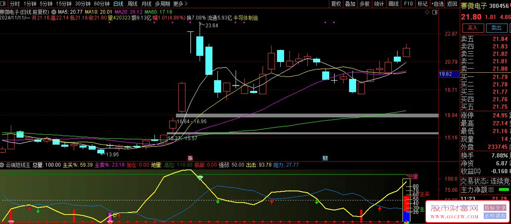The image size is (511, 224).
Task: Select the 日线 daily chart tab
Action: click(x=118, y=4)
